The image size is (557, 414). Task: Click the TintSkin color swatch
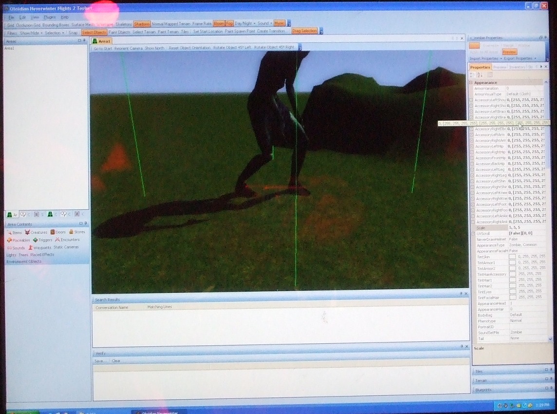(512, 257)
